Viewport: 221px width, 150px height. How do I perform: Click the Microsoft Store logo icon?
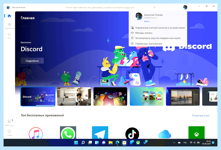coord(8,7)
